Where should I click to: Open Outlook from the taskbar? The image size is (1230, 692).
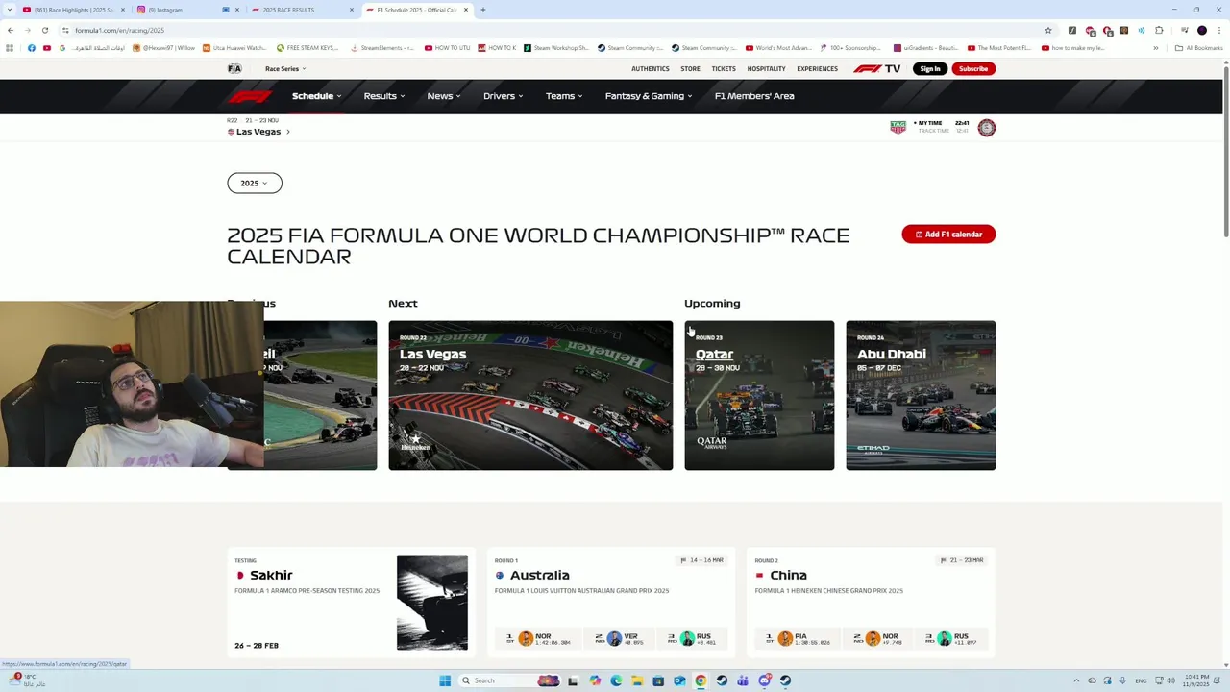(679, 680)
